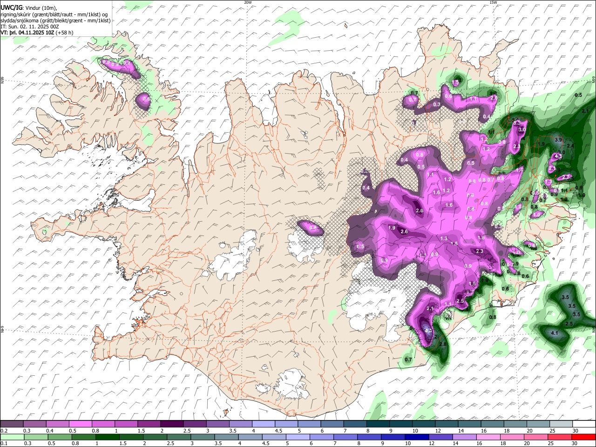This screenshot has height=447, width=596.
Task: Click the snow legend swatch between 1.5 and 2
Action: point(149,424)
